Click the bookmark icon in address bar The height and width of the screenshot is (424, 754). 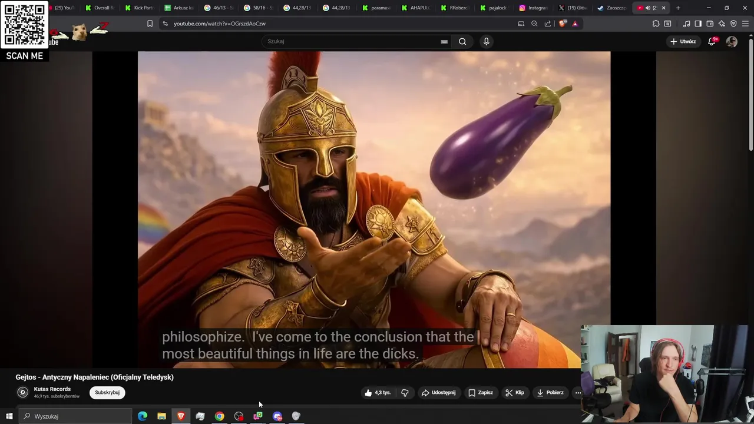(150, 24)
